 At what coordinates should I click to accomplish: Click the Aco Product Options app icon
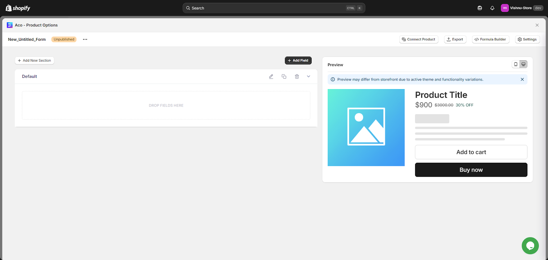[x=10, y=25]
